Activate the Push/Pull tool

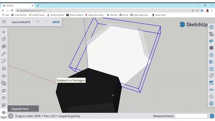point(4,76)
